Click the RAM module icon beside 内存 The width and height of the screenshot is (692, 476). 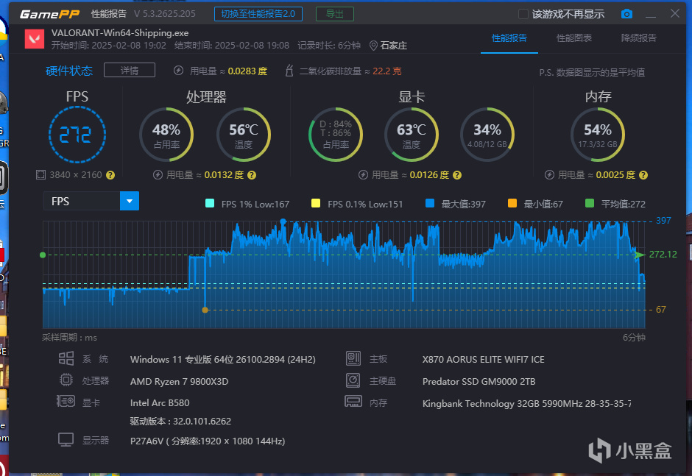click(353, 402)
